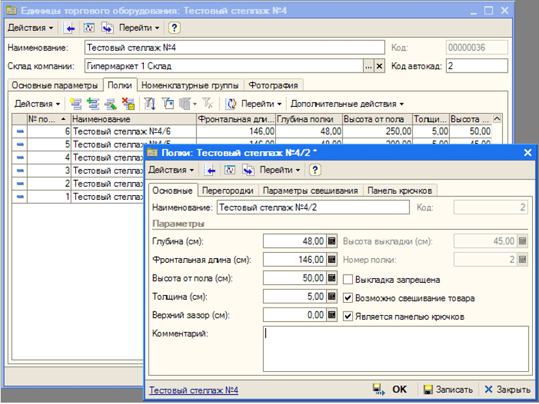Close the Полки dialog with the X button
The width and height of the screenshot is (539, 404).
pyautogui.click(x=527, y=153)
